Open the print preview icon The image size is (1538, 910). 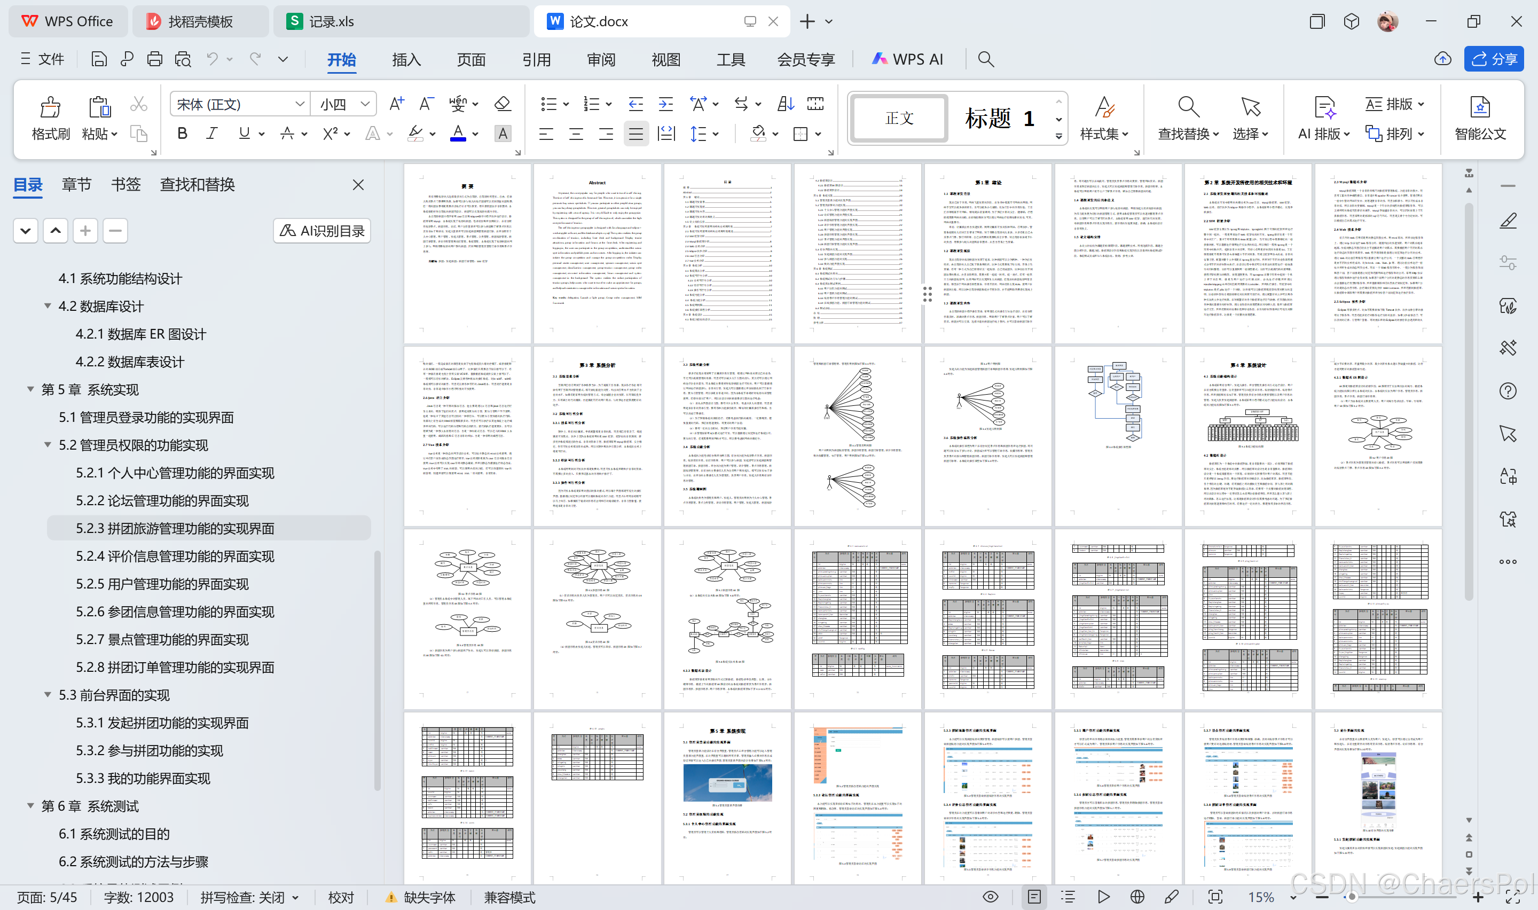pos(183,59)
